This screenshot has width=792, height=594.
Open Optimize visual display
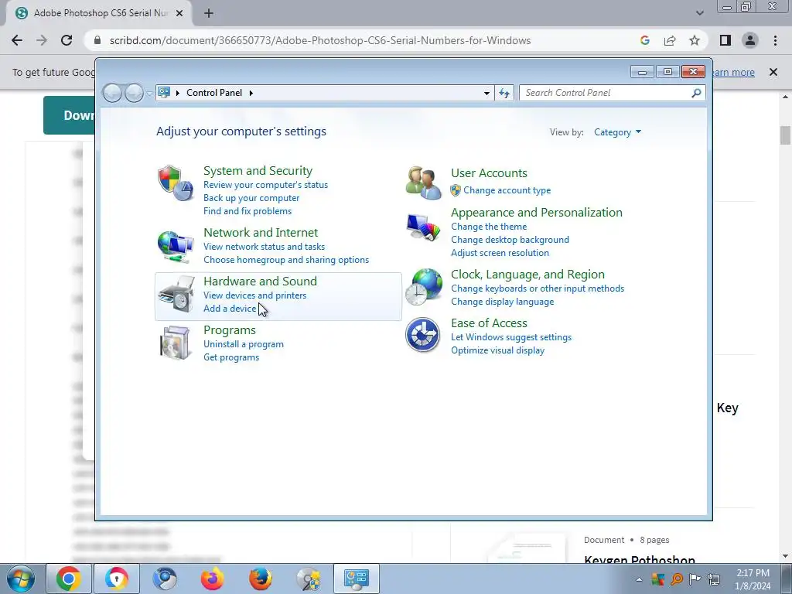(x=497, y=350)
